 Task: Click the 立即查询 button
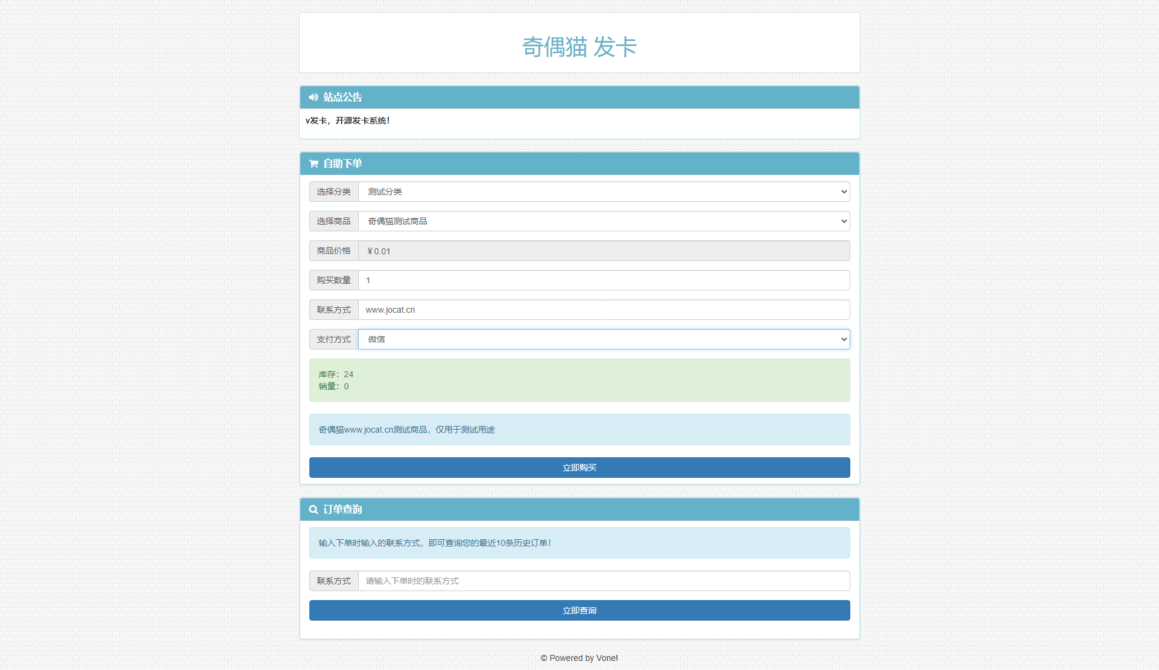(x=579, y=610)
